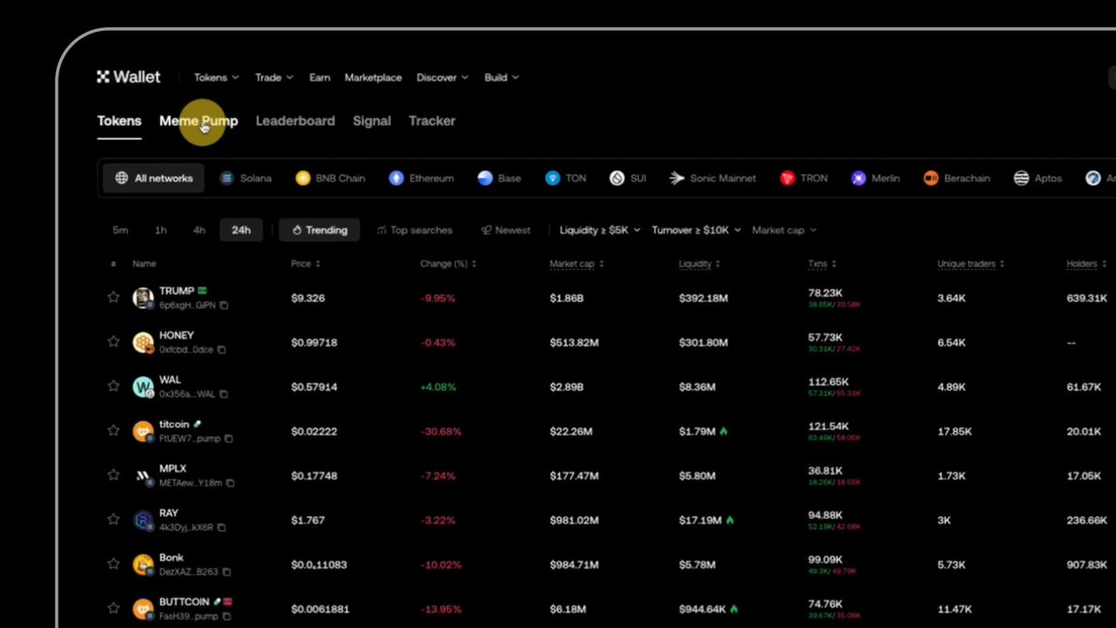The image size is (1116, 628).
Task: Expand the Liquidity ≥ $5K filter
Action: click(x=600, y=230)
